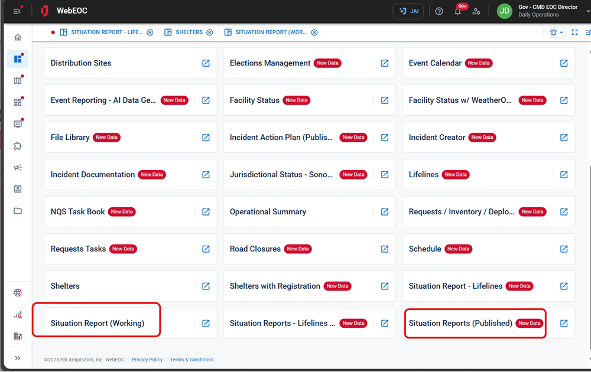Screen dimensions: 591x372
Task: Click the Contacts badge icon in sidebar
Action: (18, 189)
